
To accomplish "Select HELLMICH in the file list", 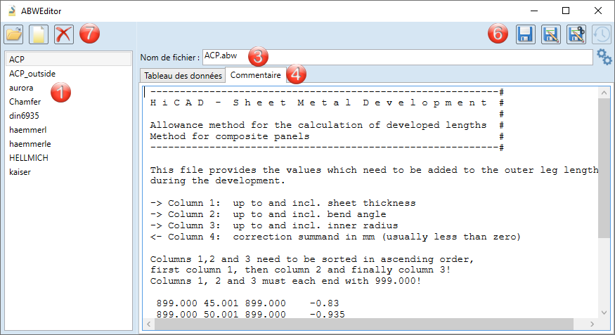I will [69, 158].
